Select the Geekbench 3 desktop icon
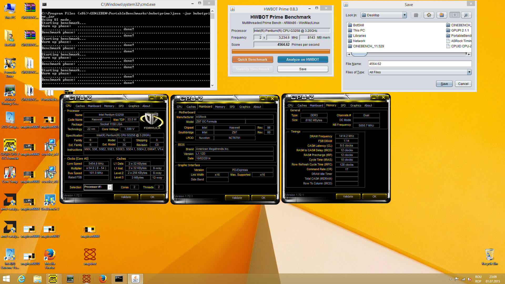Screen dimensions: 505x284 pos(50,202)
